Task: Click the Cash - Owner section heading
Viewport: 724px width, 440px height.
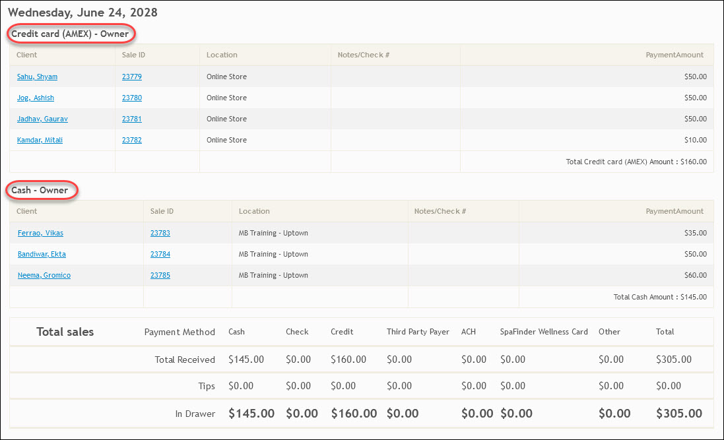Action: pyautogui.click(x=40, y=190)
